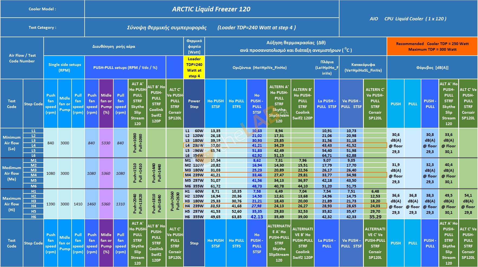Click the rotated "Push=1440 Pull=1440" cell

point(156,173)
